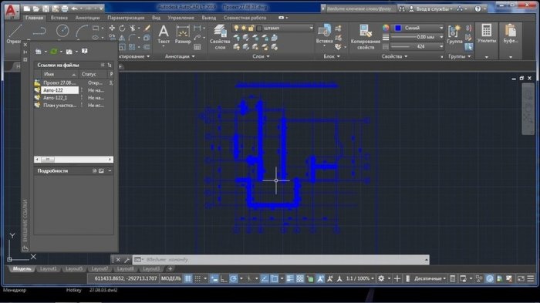The image size is (540, 303).
Task: Select the Arc tool
Action: [x=82, y=32]
